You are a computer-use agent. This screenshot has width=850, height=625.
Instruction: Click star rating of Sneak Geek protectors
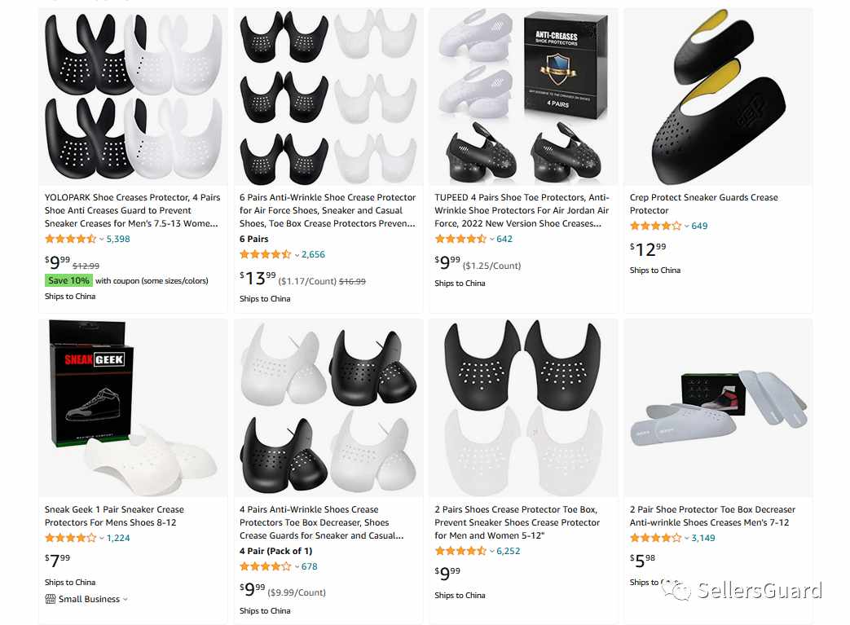tap(70, 539)
